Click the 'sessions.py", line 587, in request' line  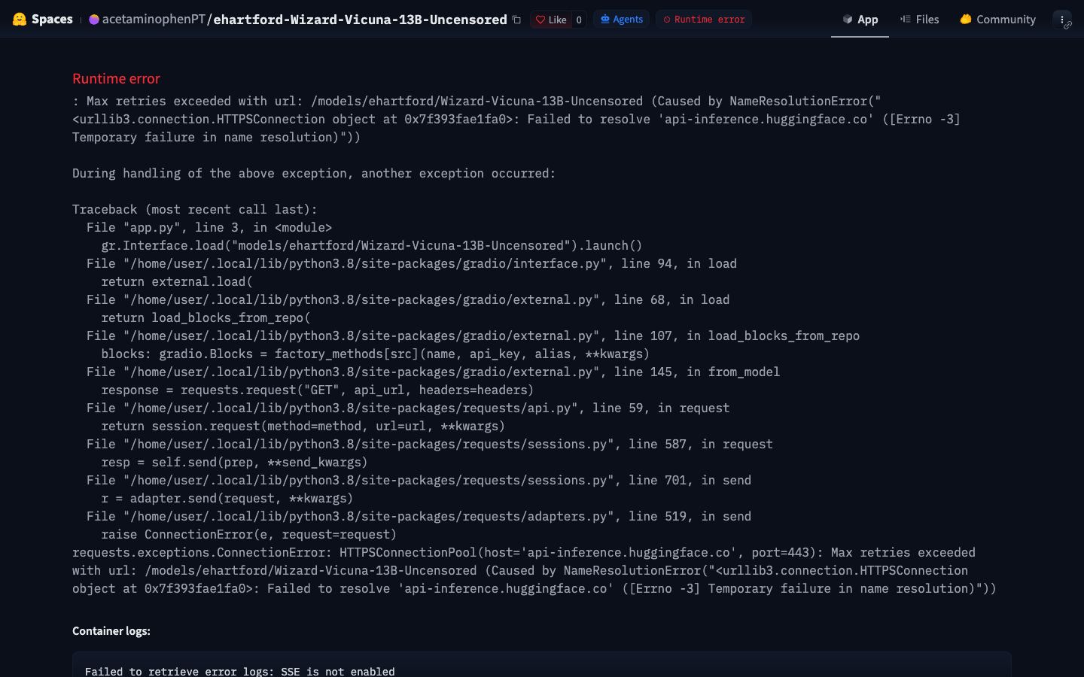(430, 444)
